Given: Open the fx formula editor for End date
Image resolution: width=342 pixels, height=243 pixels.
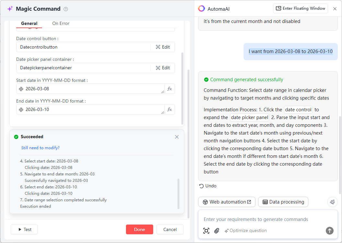Looking at the screenshot, I should [169, 109].
